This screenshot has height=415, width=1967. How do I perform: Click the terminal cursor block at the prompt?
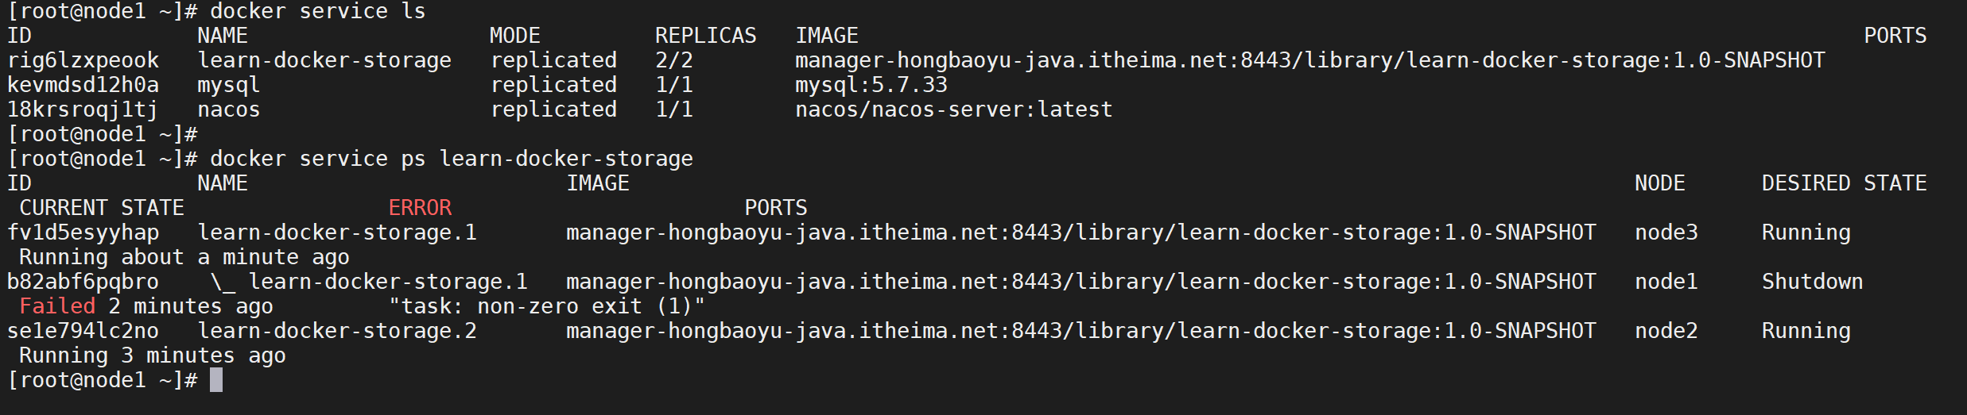point(216,380)
